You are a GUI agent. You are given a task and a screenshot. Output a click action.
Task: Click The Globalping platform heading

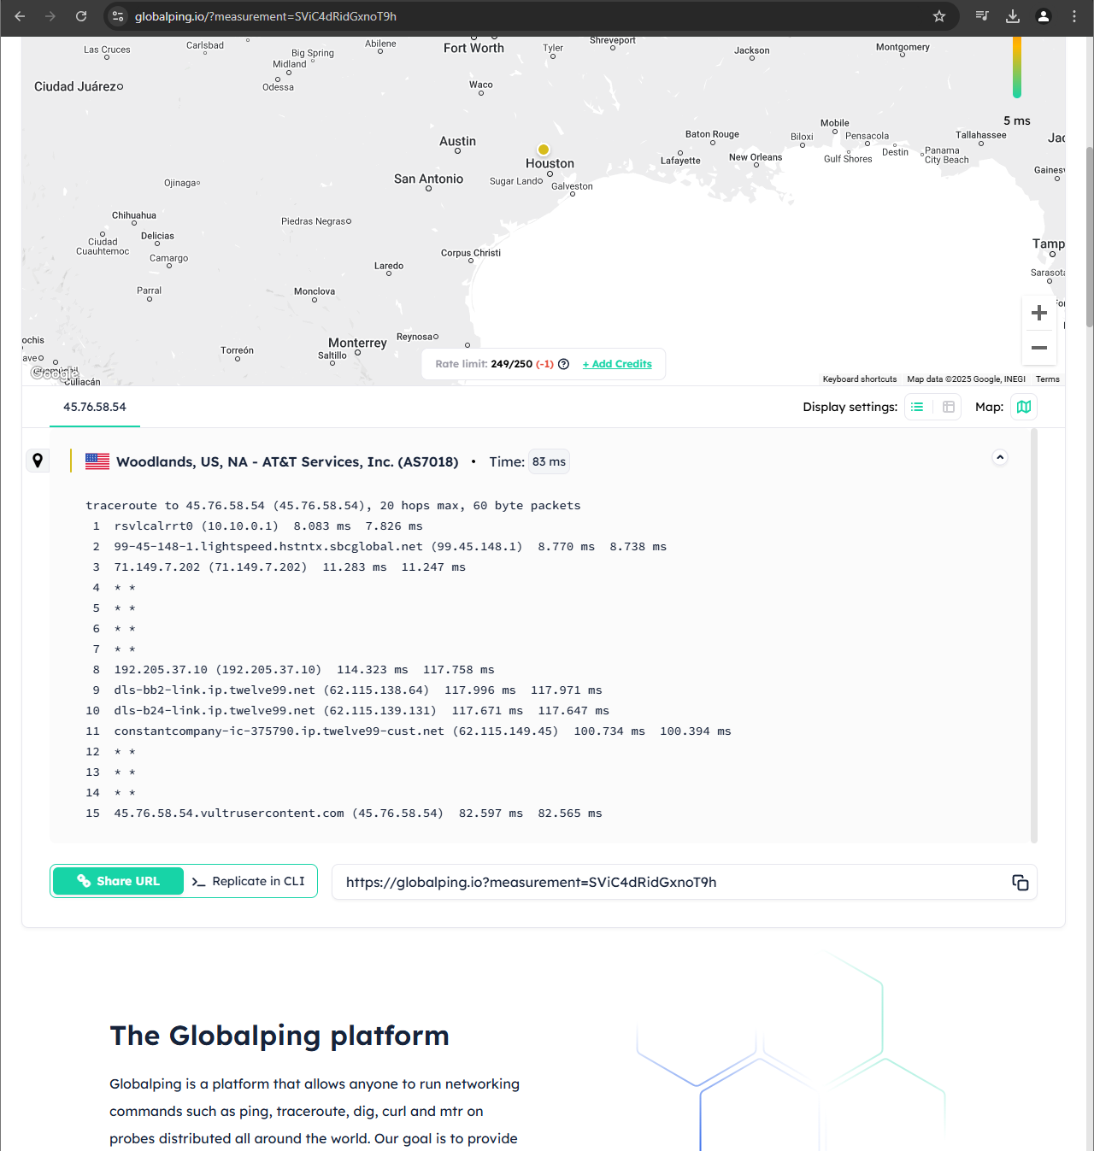pos(279,1036)
